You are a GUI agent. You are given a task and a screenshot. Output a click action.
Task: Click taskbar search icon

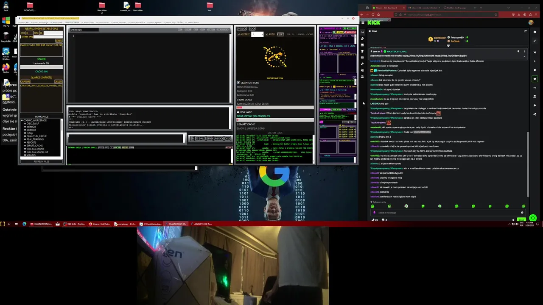click(x=8, y=224)
